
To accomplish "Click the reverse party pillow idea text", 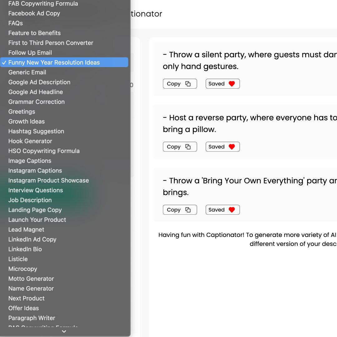I will 250,124.
